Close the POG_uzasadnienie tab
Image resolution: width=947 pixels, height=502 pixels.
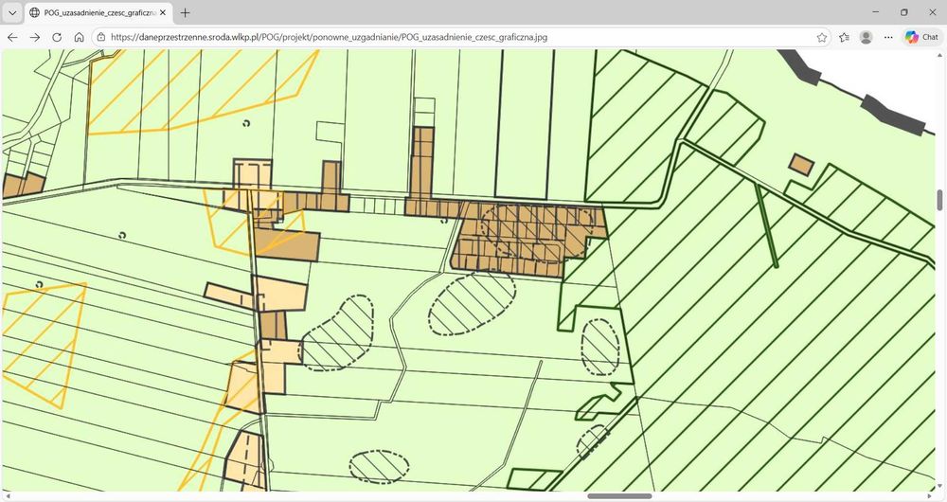(163, 12)
